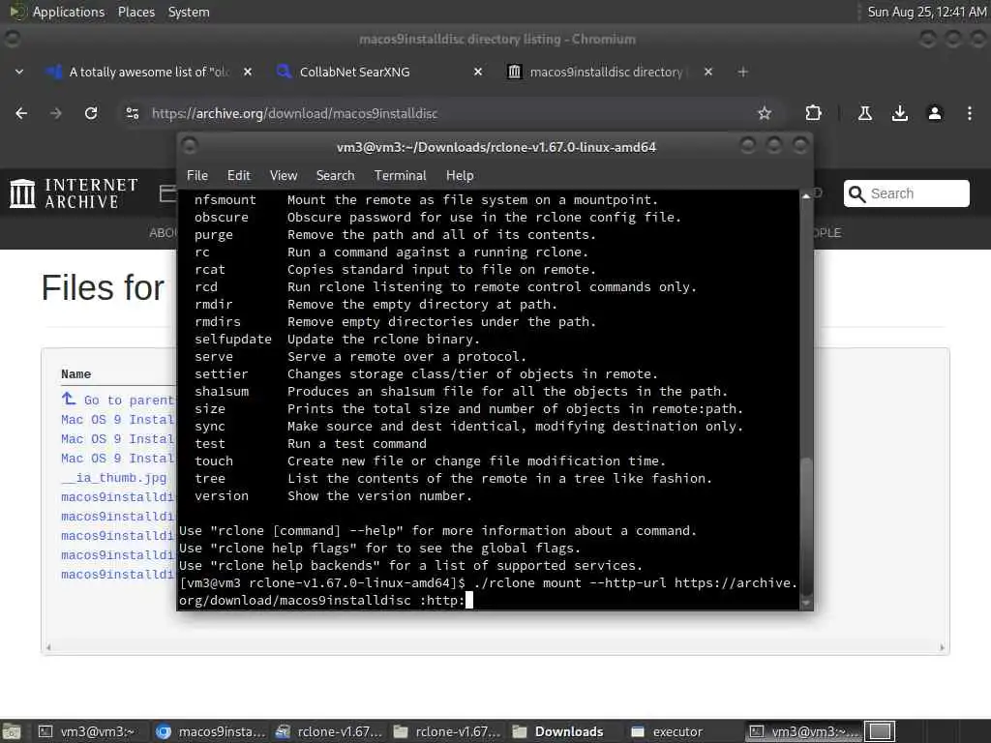The width and height of the screenshot is (991, 743).
Task: Open the terminal View menu
Action: [x=284, y=176]
